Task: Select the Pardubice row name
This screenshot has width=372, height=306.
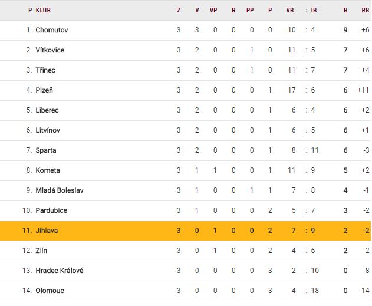Action: coord(51,210)
